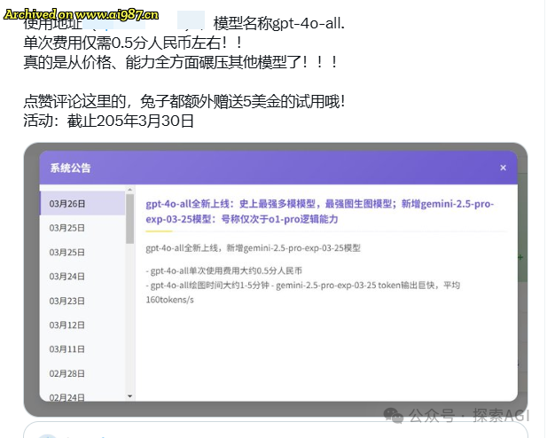Screen dimensions: 547x438
Task: Click the date list scroll down arrow
Action: click(129, 396)
